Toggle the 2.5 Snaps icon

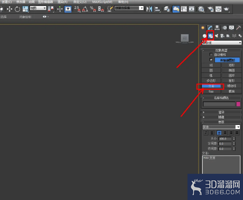(x=77, y=9)
